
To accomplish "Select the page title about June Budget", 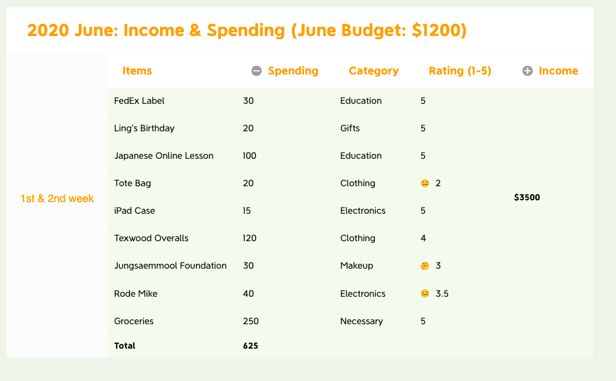I will pos(247,31).
